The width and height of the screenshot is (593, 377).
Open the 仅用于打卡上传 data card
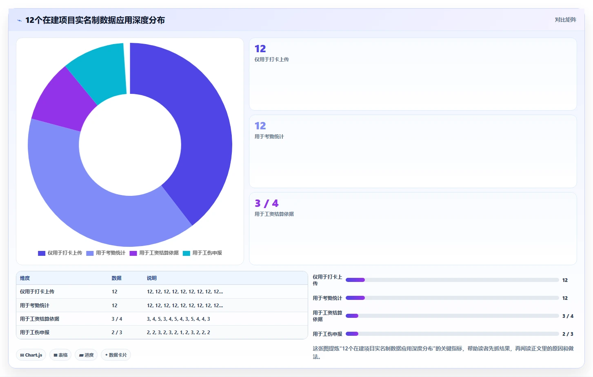(x=413, y=74)
